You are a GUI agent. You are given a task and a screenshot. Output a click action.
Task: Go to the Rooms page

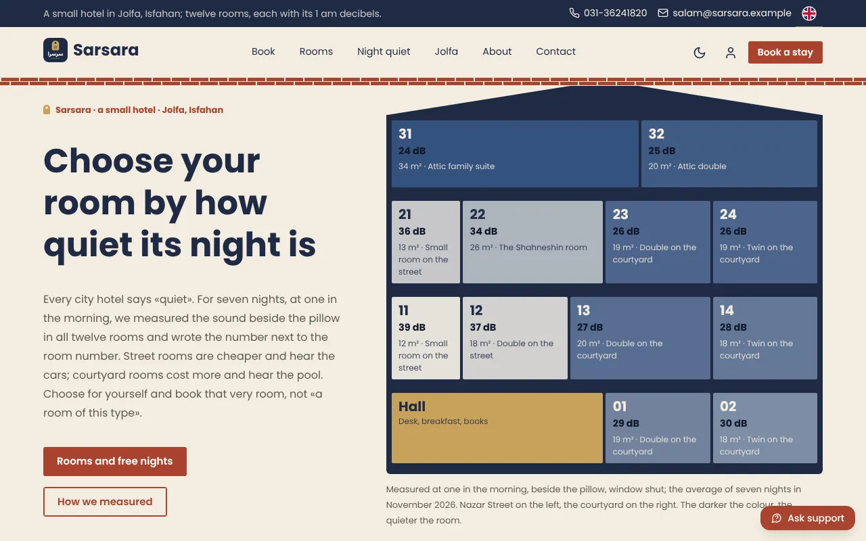(316, 51)
